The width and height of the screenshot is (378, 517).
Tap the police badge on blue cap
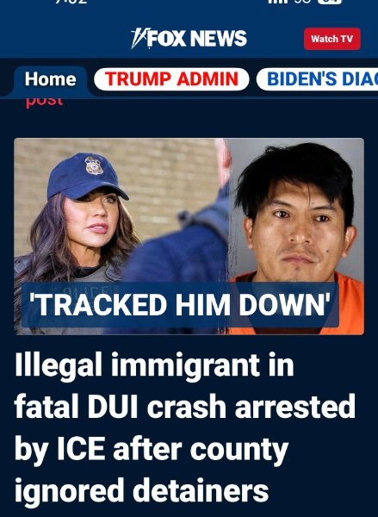click(94, 165)
